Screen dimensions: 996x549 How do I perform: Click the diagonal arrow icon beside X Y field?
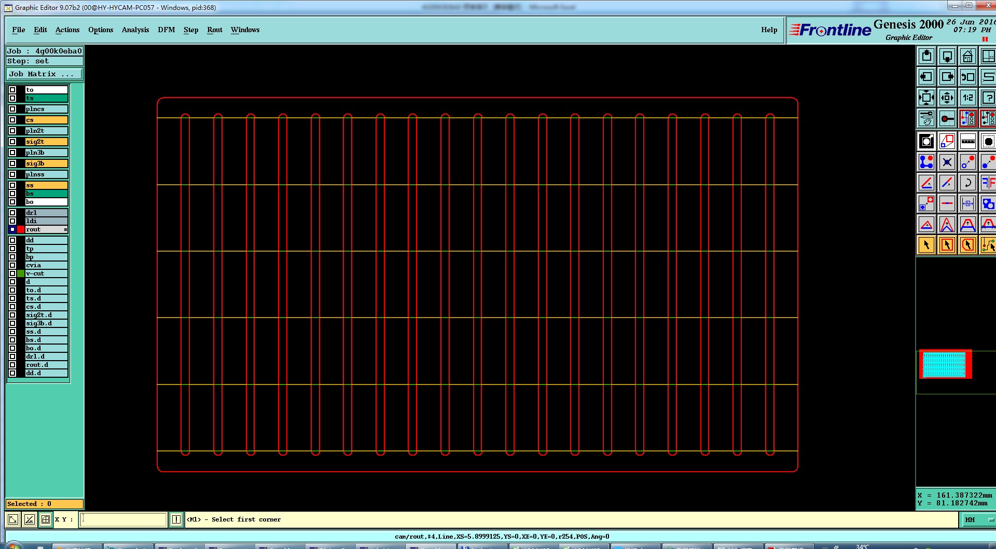13,519
